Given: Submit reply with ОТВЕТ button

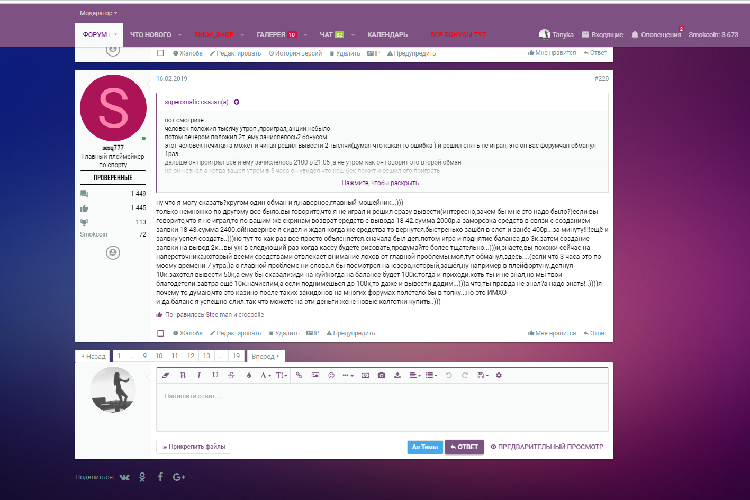Looking at the screenshot, I should pyautogui.click(x=464, y=447).
